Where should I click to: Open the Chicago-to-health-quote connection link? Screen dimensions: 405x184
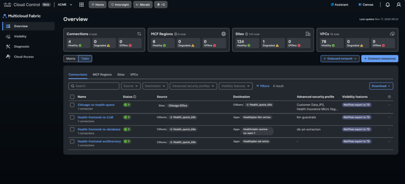coord(96,105)
